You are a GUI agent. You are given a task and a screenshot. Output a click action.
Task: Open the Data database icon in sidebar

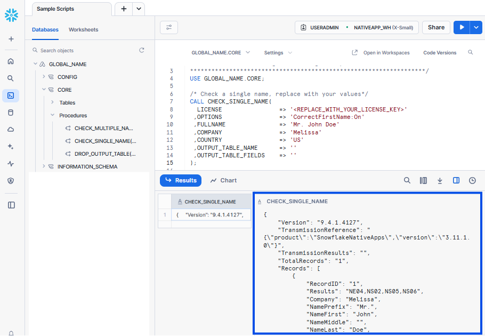point(11,113)
